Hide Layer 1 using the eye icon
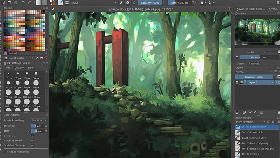 (x=237, y=82)
